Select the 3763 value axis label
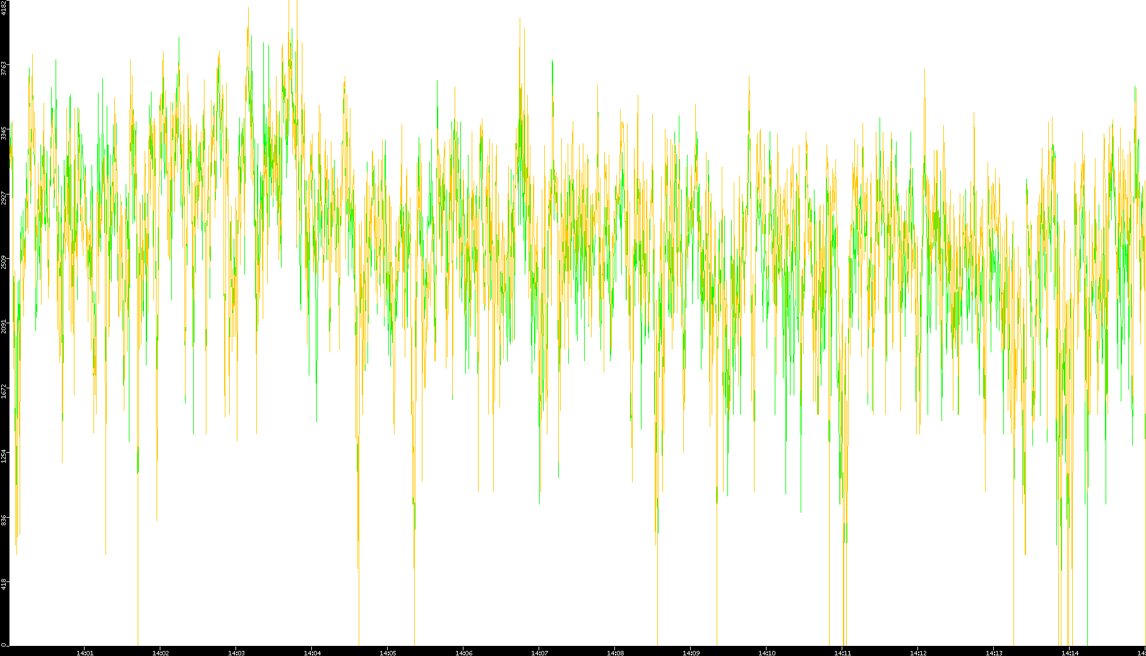The image size is (1146, 656). click(x=4, y=68)
